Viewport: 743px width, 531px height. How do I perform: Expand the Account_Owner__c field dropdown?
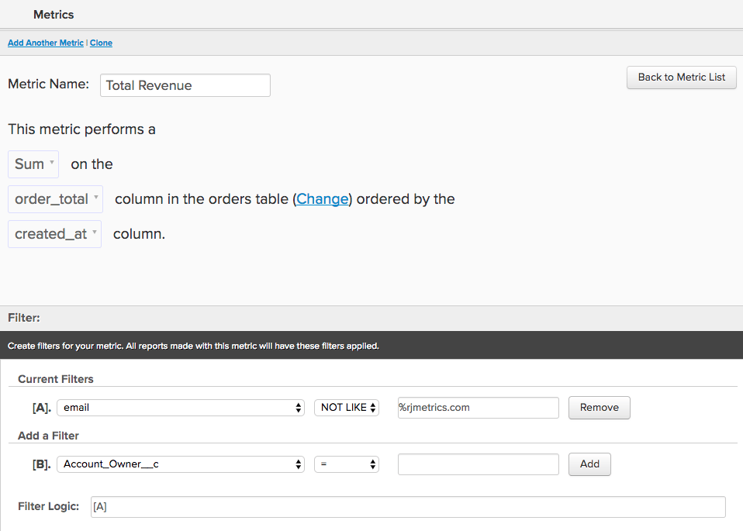click(x=180, y=464)
